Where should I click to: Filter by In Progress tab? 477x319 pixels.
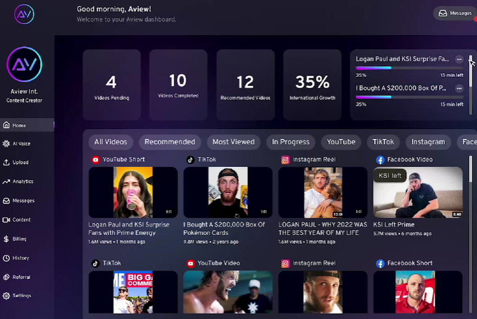coord(290,142)
